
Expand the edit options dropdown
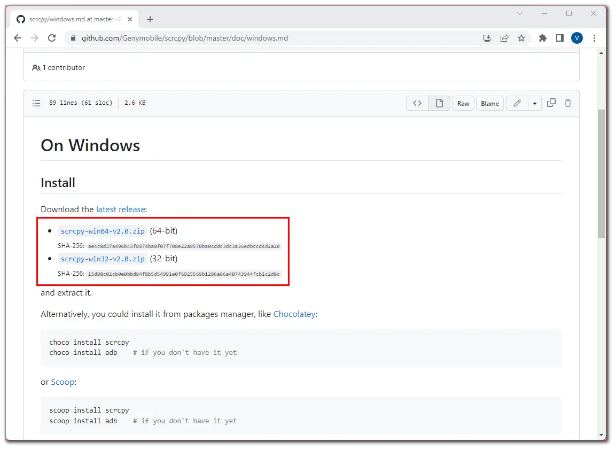[535, 103]
